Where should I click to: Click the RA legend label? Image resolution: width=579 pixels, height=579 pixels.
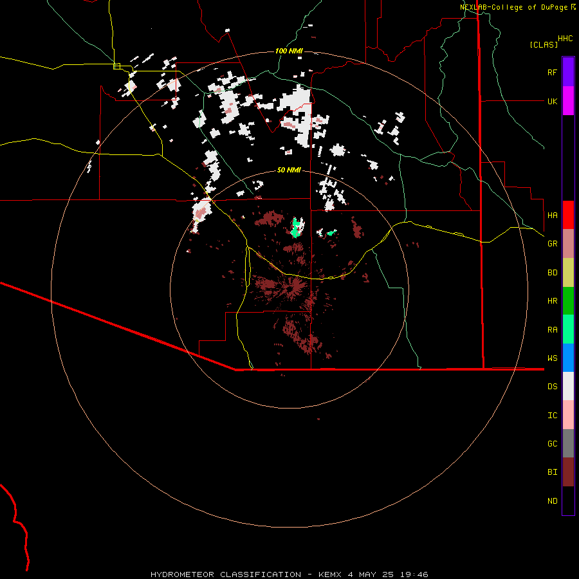pos(552,330)
